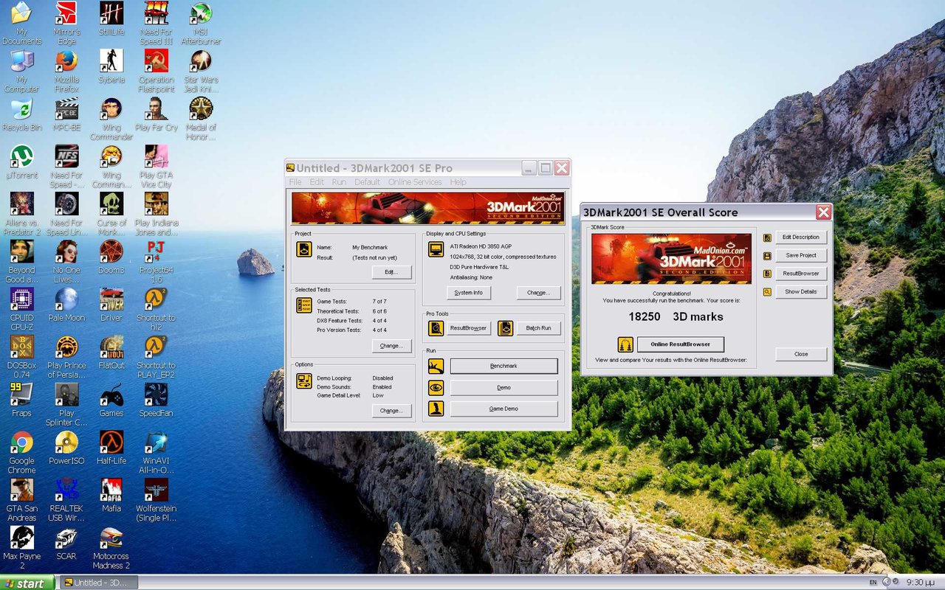Screen dimensions: 945x590
Task: Click the Project64 1.6 emulator icon
Action: (x=156, y=261)
